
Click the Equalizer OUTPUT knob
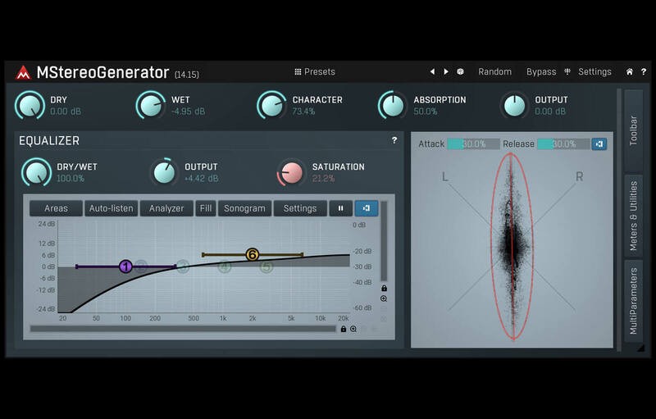pyautogui.click(x=165, y=172)
